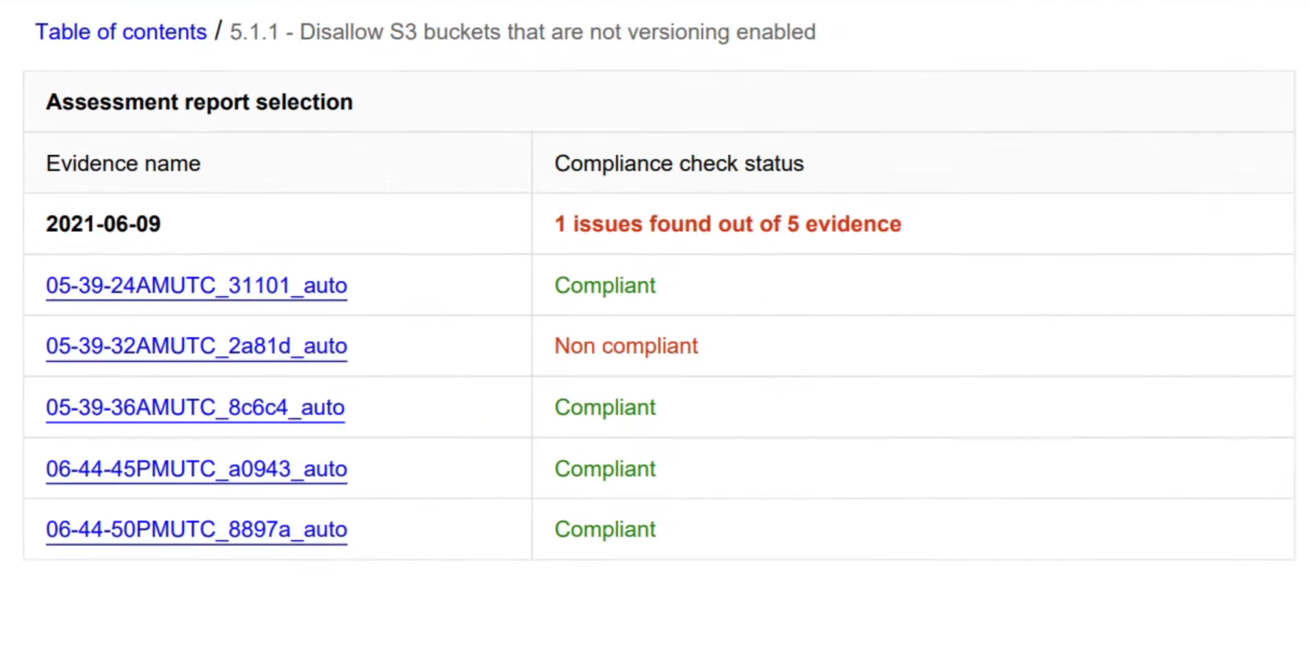Click Compliant status of the 8897a evidence
1310x655 pixels.
click(x=605, y=529)
